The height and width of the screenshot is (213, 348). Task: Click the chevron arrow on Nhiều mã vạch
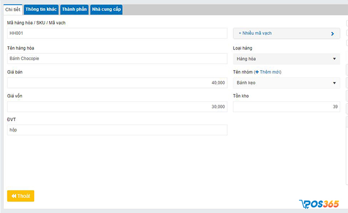[x=332, y=33]
